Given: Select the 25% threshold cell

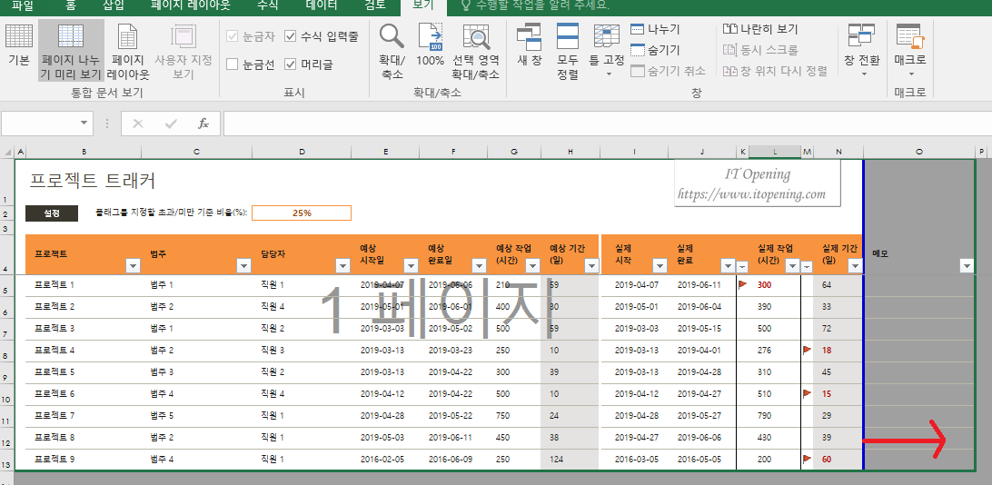Looking at the screenshot, I should click(x=302, y=213).
